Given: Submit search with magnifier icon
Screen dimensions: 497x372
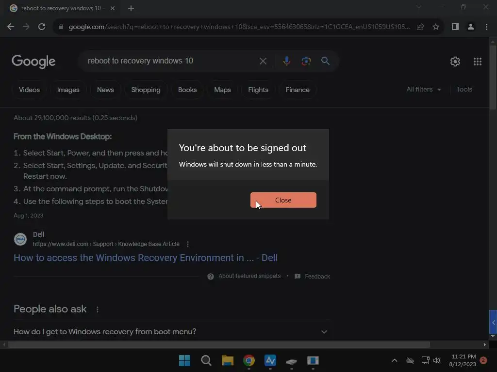Looking at the screenshot, I should 325,61.
